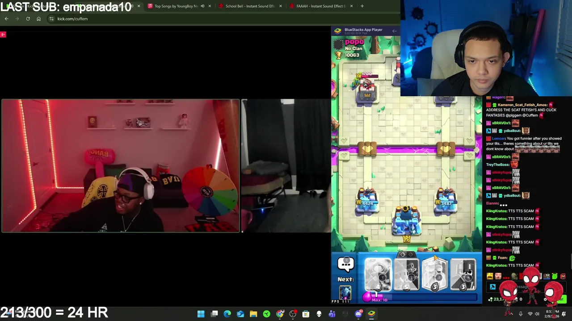Mute the Top Songs by YoungBoy tab
This screenshot has width=572, height=321.
click(x=202, y=6)
